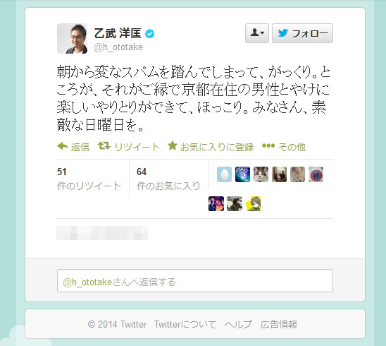Viewport: 386px width, 346px height.
Task: Open the red circle sign avatar user
Action: (316, 174)
